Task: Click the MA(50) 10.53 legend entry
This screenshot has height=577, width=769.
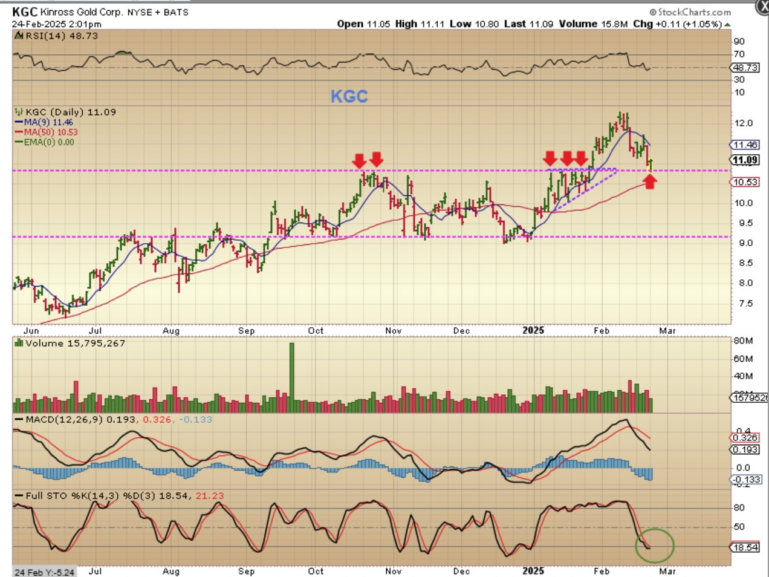Action: tap(46, 132)
